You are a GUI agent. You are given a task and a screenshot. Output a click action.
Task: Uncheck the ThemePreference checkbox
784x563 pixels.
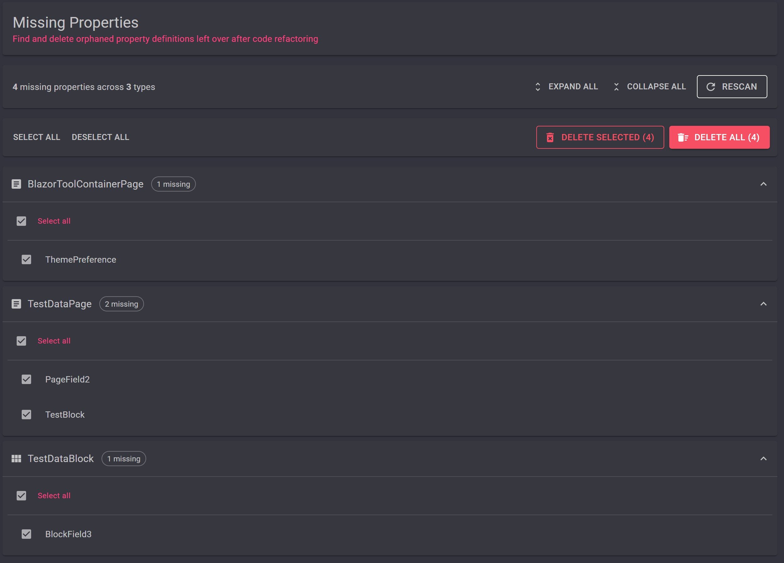tap(26, 260)
